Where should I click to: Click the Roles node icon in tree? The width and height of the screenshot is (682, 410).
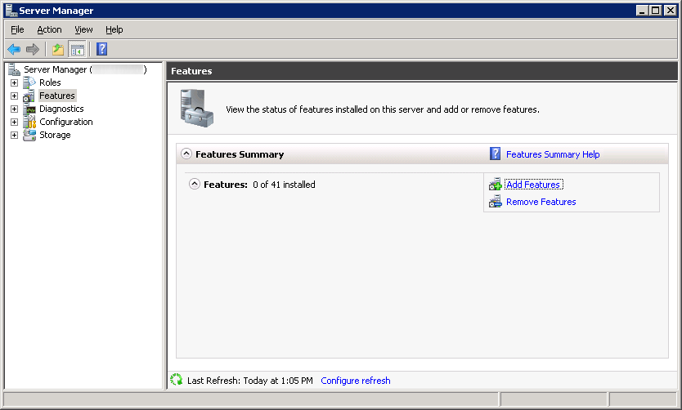29,82
